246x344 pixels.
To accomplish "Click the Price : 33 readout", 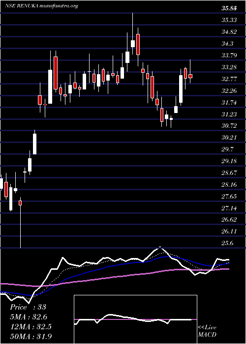I will pos(28,307).
